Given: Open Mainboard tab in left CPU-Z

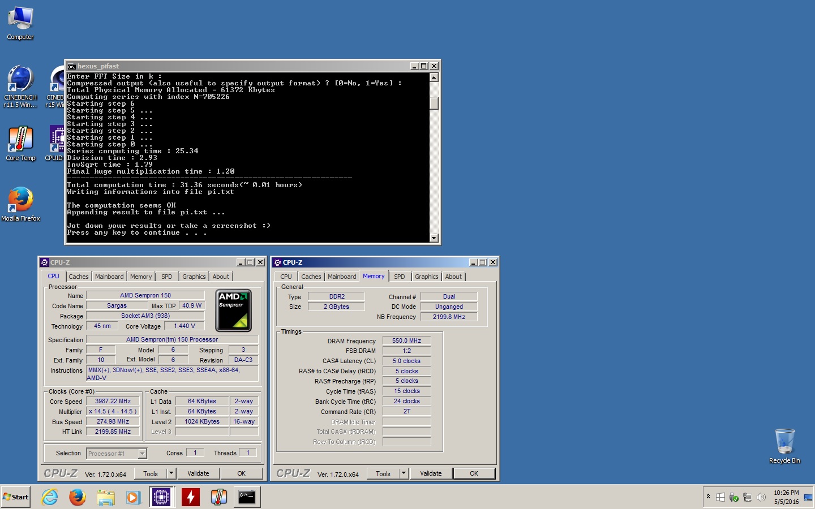Looking at the screenshot, I should (109, 277).
